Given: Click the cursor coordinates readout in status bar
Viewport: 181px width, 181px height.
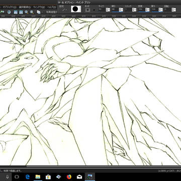Looking at the screenshot, I should [x=169, y=171].
